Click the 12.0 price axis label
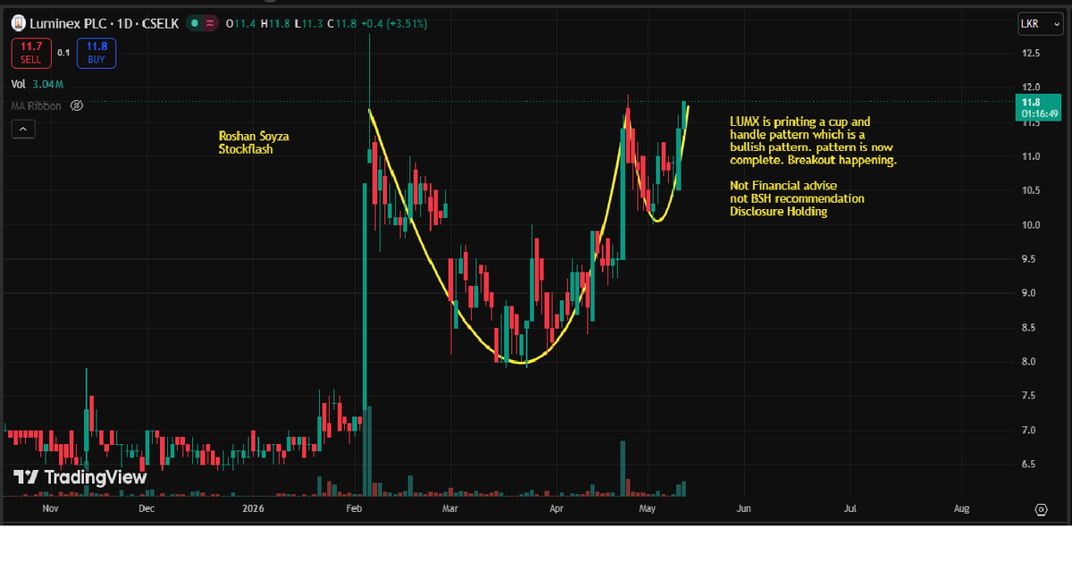This screenshot has width=1072, height=587. [1030, 88]
